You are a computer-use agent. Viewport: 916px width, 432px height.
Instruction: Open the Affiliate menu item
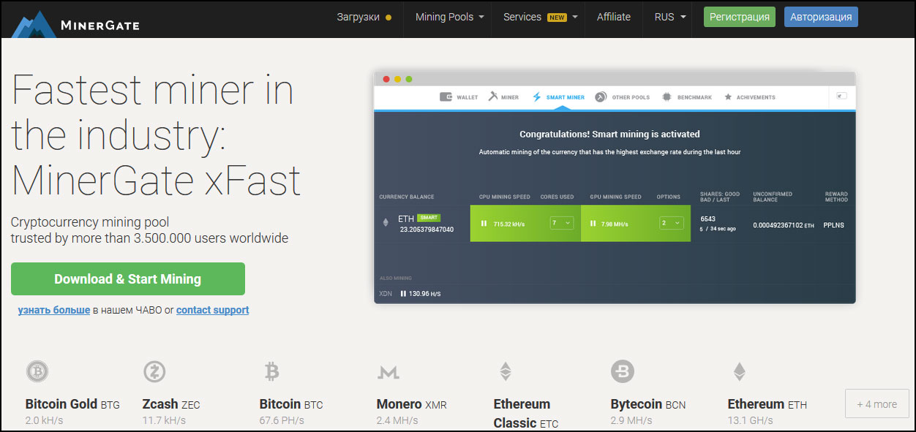613,17
